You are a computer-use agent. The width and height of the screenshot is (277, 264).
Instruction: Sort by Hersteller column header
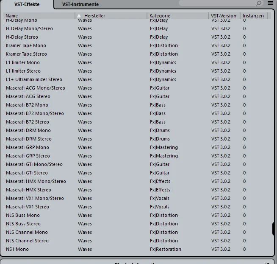(111, 16)
